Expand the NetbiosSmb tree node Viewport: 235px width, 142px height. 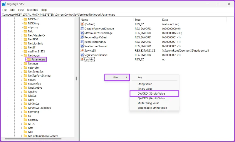[x=21, y=43]
